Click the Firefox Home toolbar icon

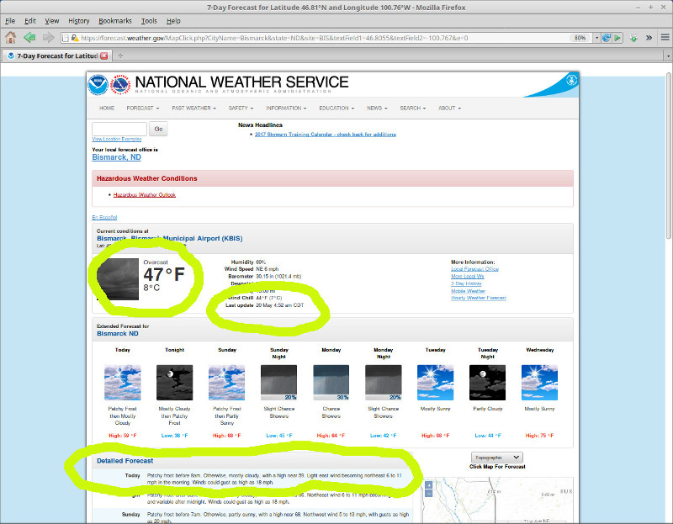pyautogui.click(x=10, y=38)
